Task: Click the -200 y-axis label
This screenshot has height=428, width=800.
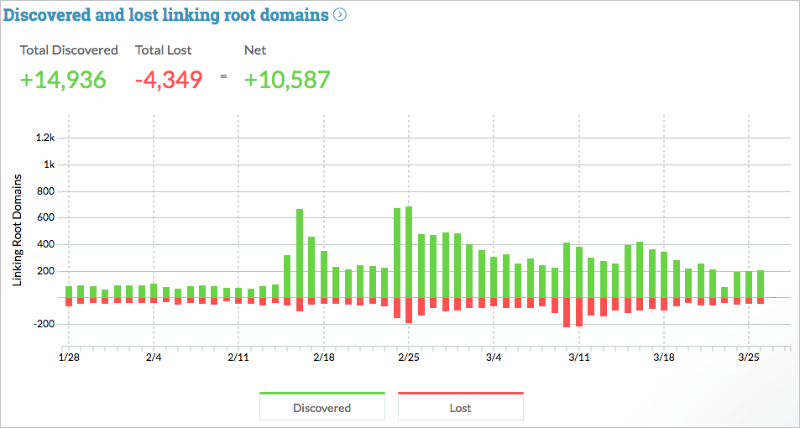Action: click(45, 325)
